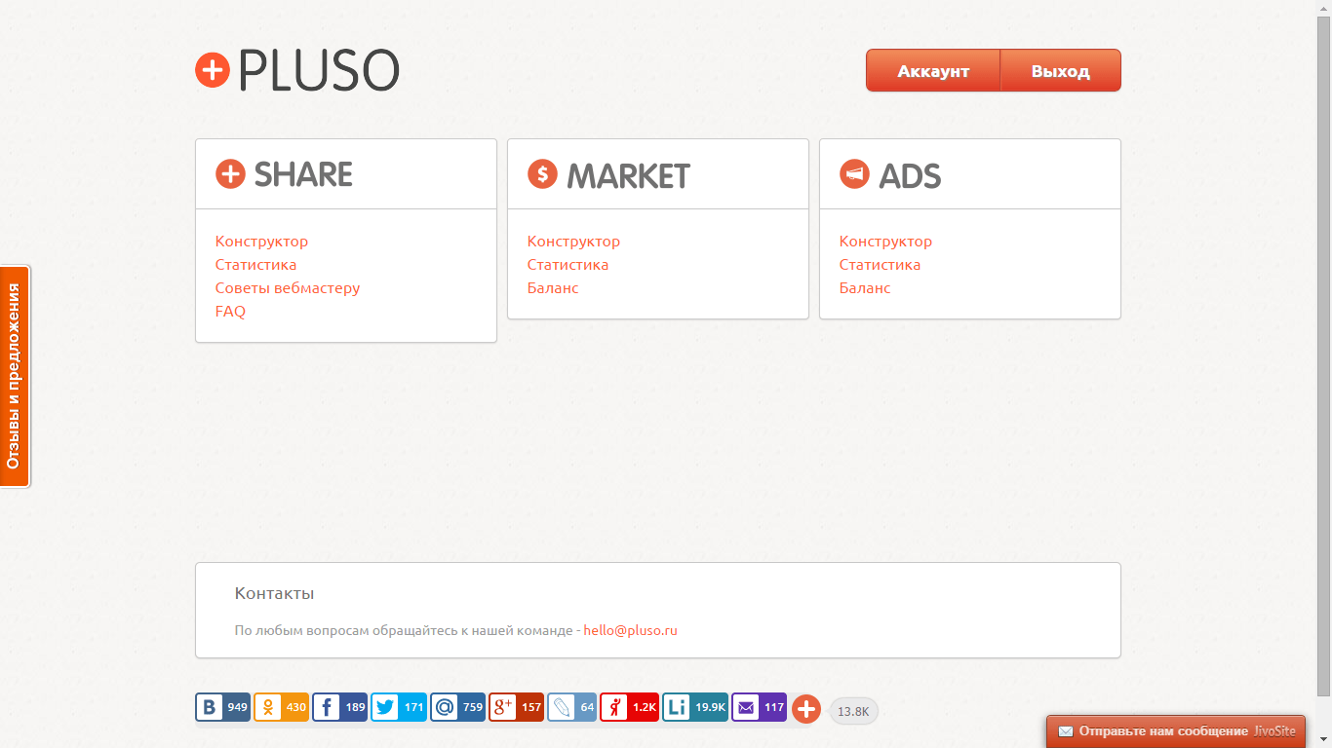
Task: Click the Mail.ru share count 759
Action: [x=472, y=707]
